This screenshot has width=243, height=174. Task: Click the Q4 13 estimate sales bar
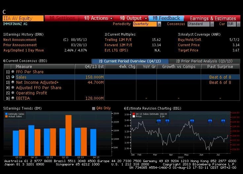[93, 142]
